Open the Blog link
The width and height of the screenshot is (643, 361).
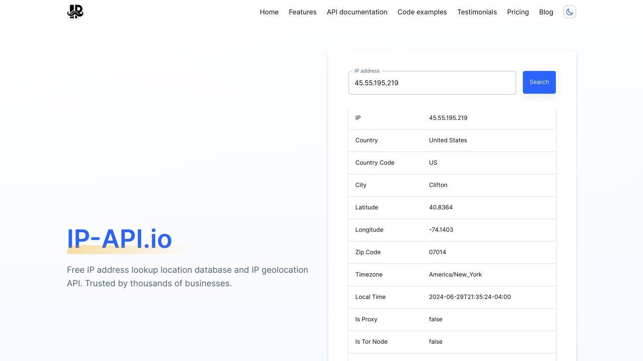click(x=546, y=12)
